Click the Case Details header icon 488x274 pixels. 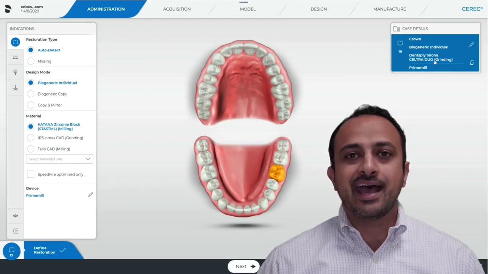click(396, 29)
